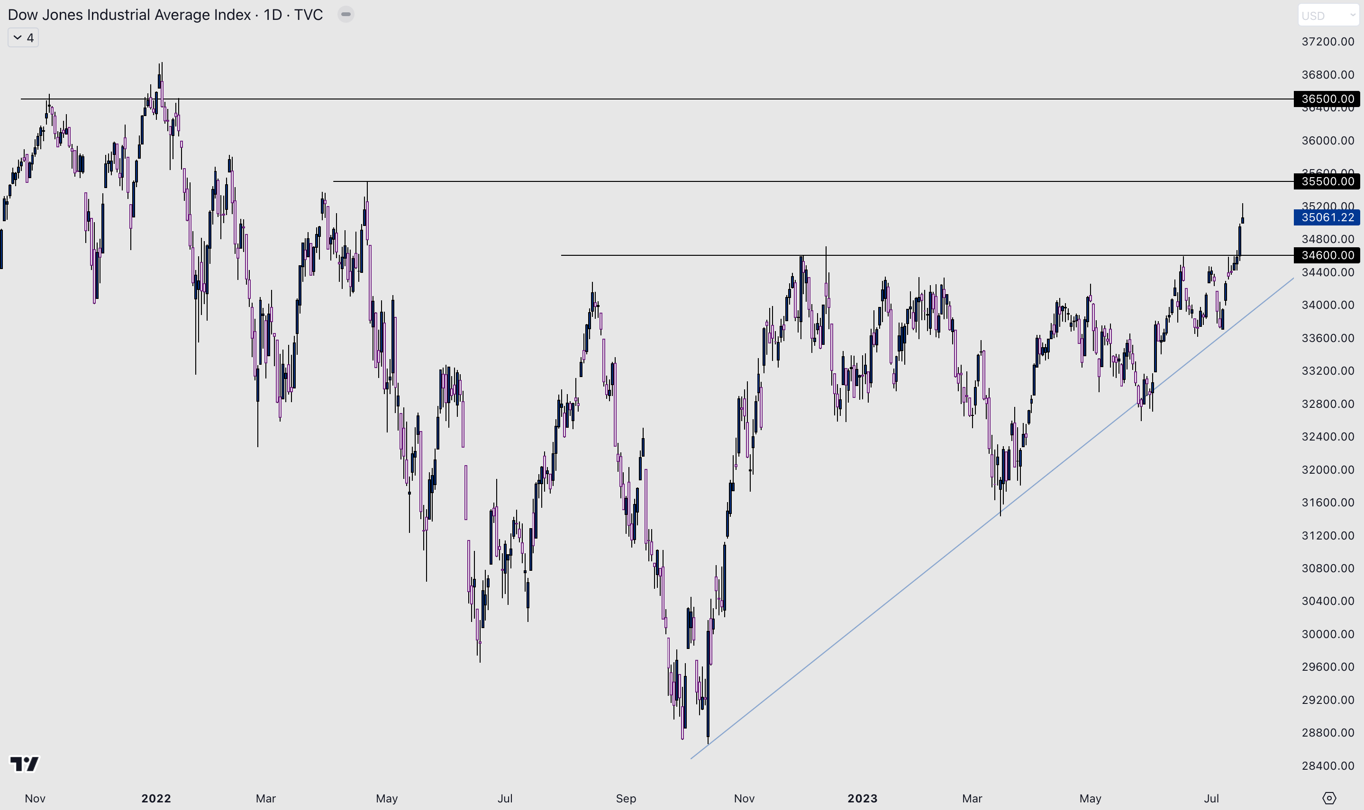Click the 34400.00 price axis label
1364x810 pixels.
pyautogui.click(x=1328, y=272)
